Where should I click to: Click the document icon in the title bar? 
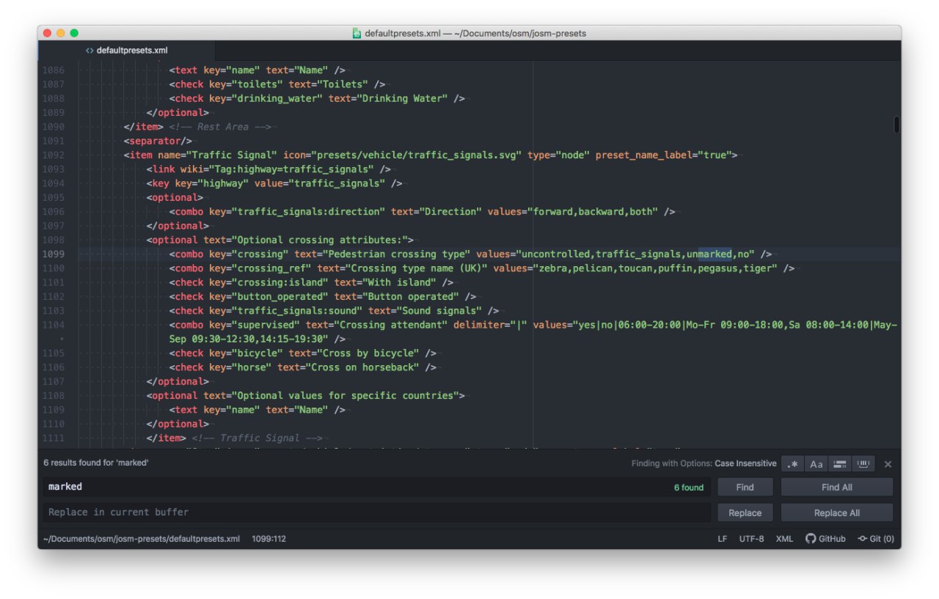[357, 33]
